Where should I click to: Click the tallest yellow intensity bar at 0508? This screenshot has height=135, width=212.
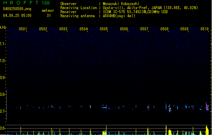(x=166, y=130)
